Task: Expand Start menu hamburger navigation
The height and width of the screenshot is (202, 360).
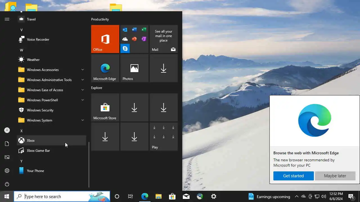Action: [7, 19]
